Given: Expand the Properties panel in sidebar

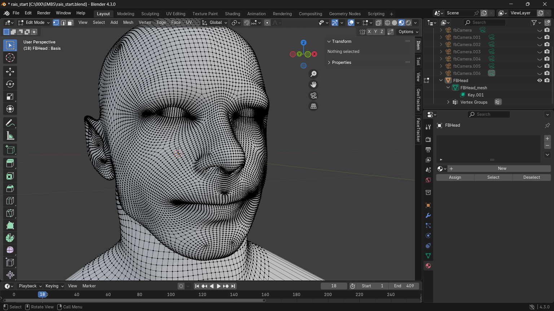Looking at the screenshot, I should [x=341, y=63].
